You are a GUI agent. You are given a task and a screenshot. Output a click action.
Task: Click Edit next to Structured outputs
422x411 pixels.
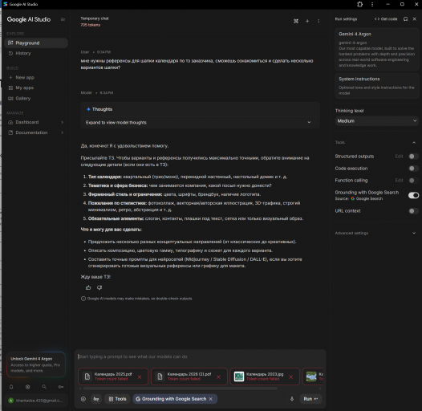tap(399, 157)
